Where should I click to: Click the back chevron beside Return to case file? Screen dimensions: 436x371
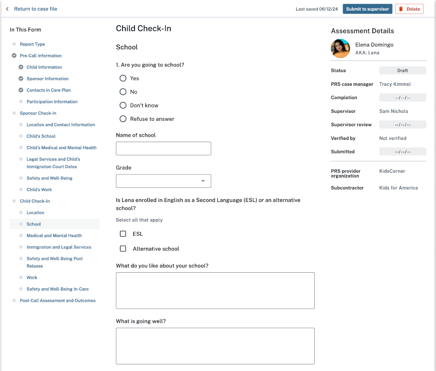click(x=7, y=9)
